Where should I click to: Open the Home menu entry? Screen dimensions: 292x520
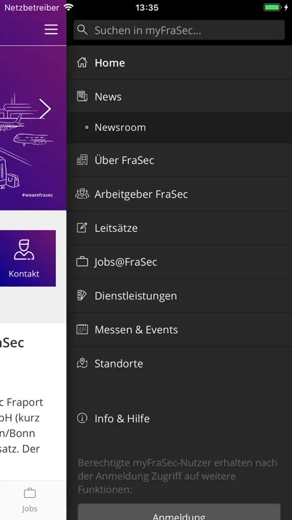point(179,63)
